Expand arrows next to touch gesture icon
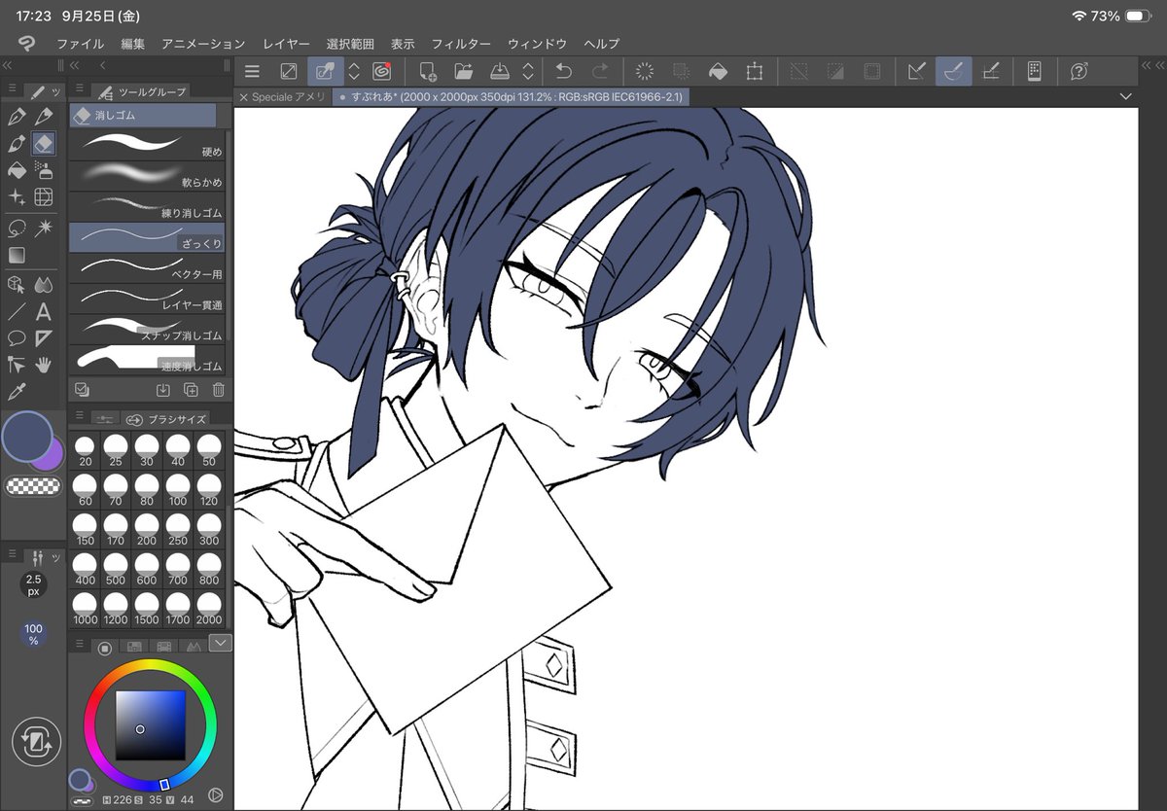This screenshot has height=811, width=1167. (354, 71)
